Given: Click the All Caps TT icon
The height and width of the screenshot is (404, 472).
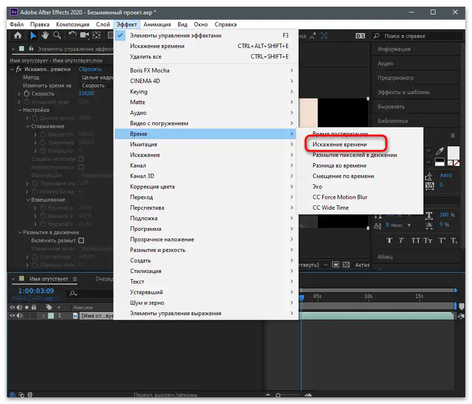Looking at the screenshot, I should (x=415, y=240).
